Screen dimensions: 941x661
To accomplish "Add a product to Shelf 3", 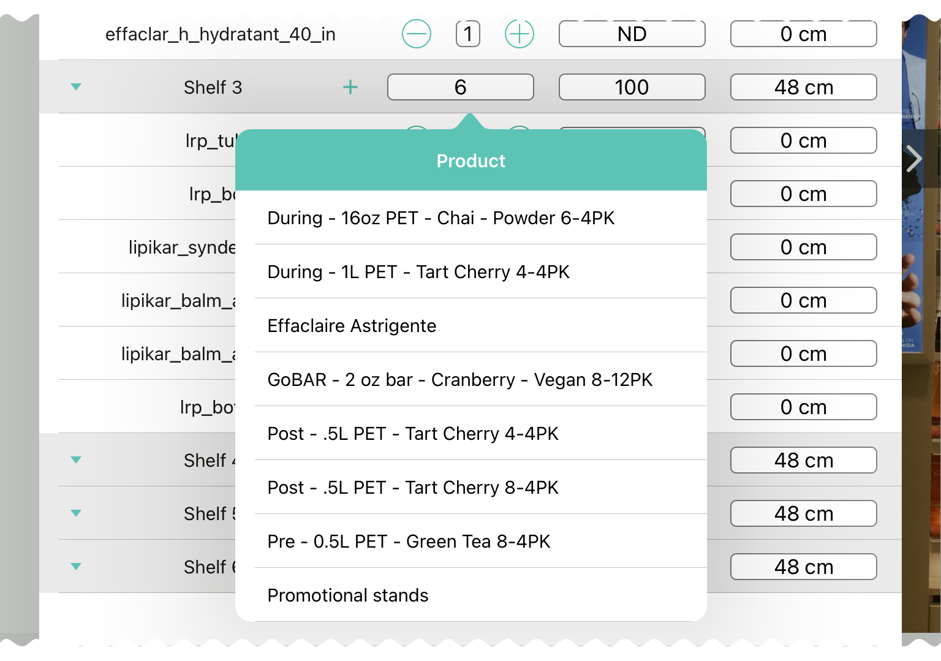I will 350,88.
